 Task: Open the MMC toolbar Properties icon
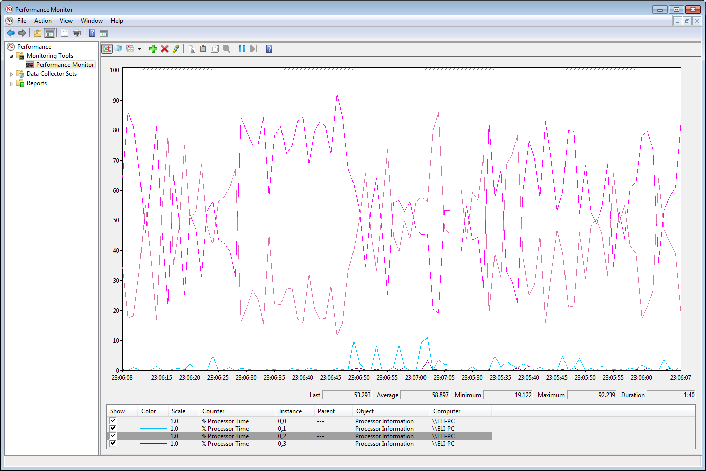pyautogui.click(x=64, y=33)
